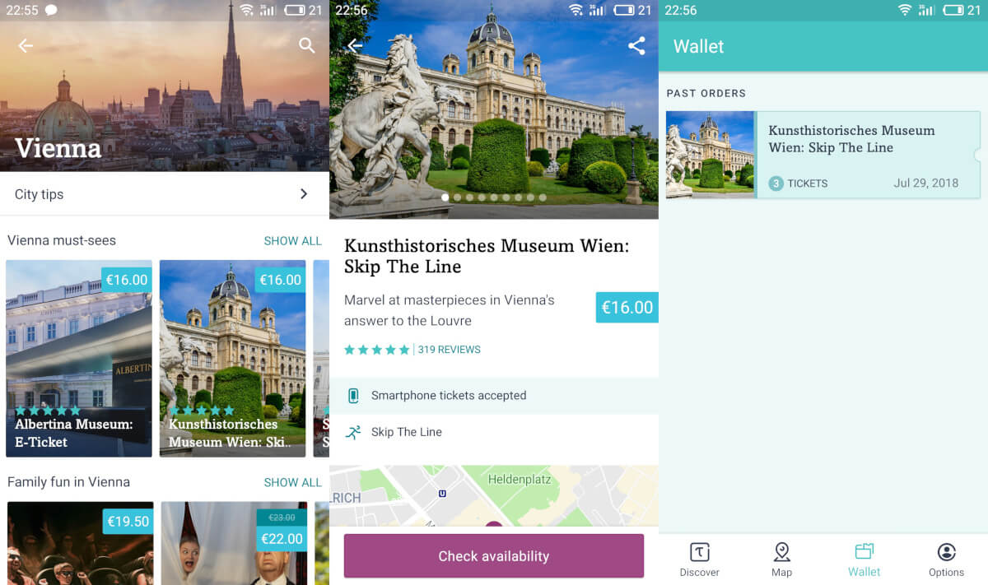Tap back arrow on museum detail screen

click(355, 45)
